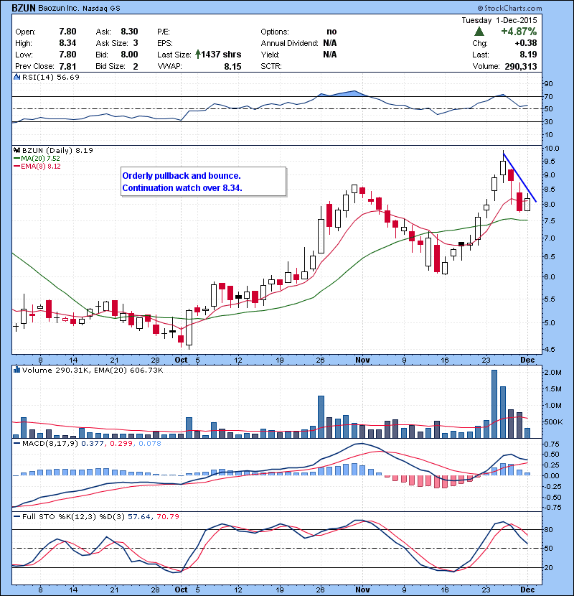The height and width of the screenshot is (596, 574).
Task: Click the +4.87% percent change value
Action: coord(519,31)
